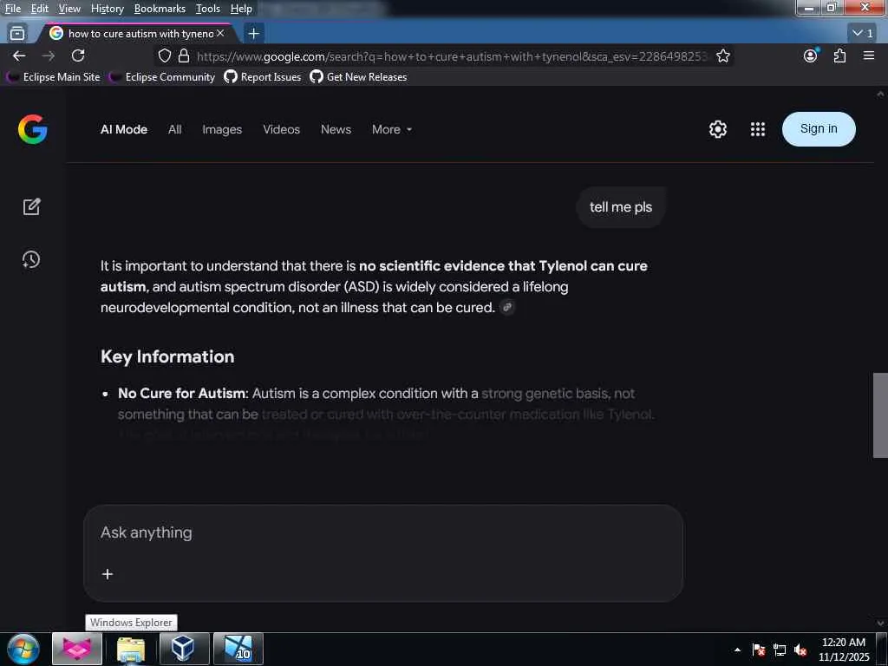Image resolution: width=888 pixels, height=666 pixels.
Task: Open the Help menu
Action: pyautogui.click(x=241, y=9)
